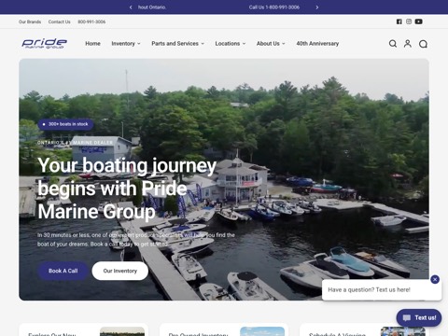Open the Facebook social icon
Screen dimensions: 448x336
(399, 21)
